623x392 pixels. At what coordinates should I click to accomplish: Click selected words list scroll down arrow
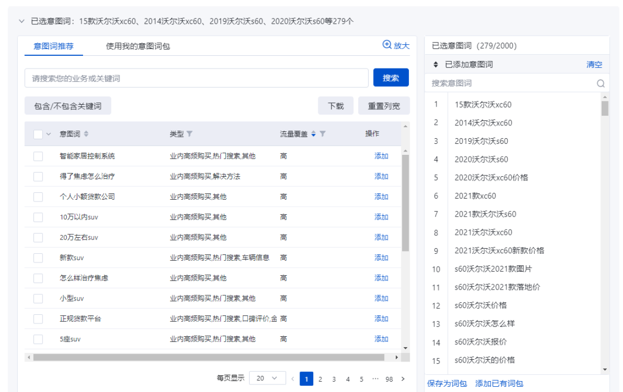coord(605,370)
